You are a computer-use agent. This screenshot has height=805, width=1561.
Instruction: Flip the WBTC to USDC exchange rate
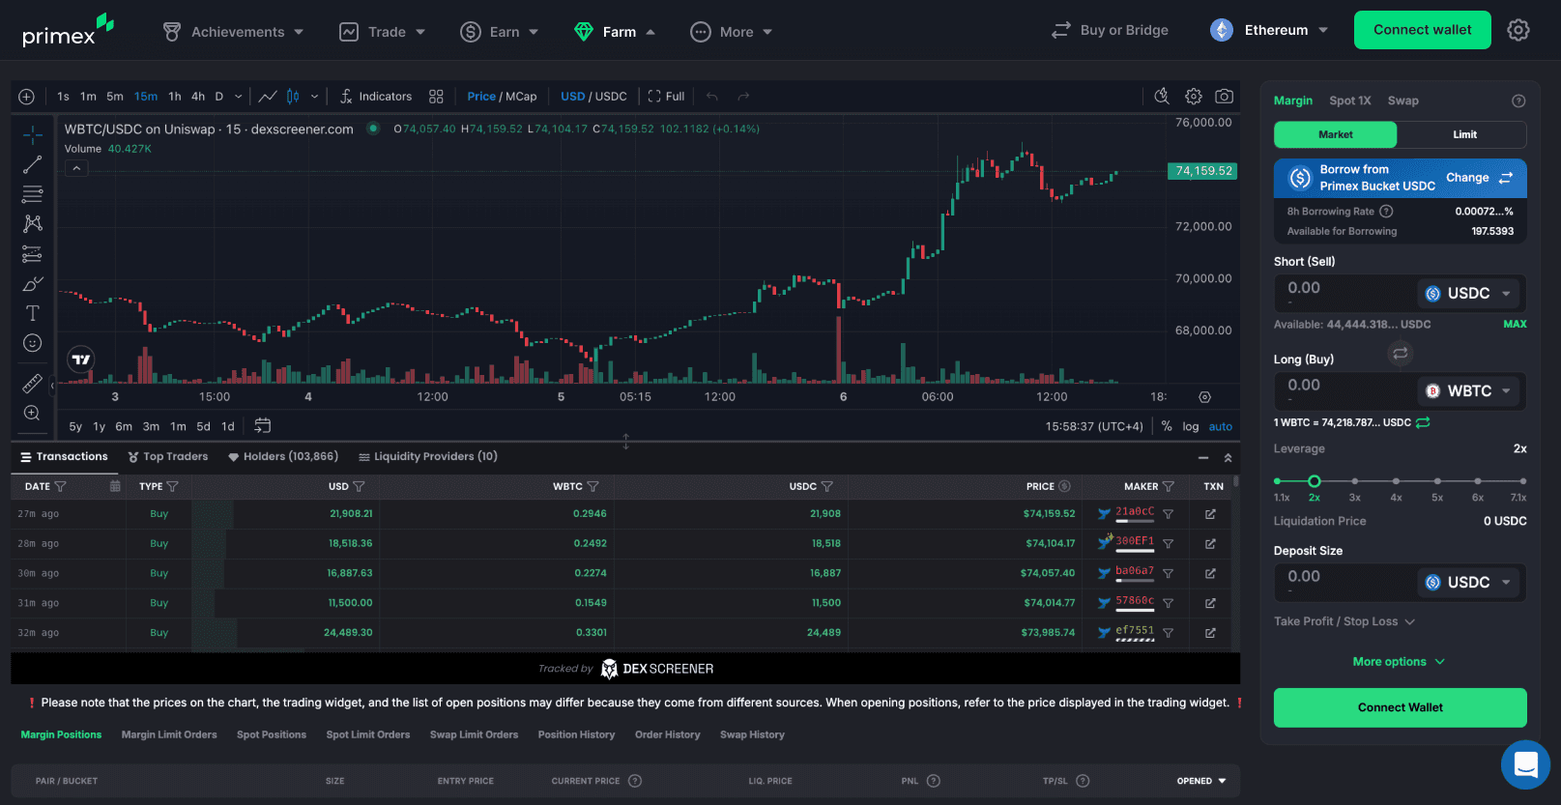(x=1423, y=422)
